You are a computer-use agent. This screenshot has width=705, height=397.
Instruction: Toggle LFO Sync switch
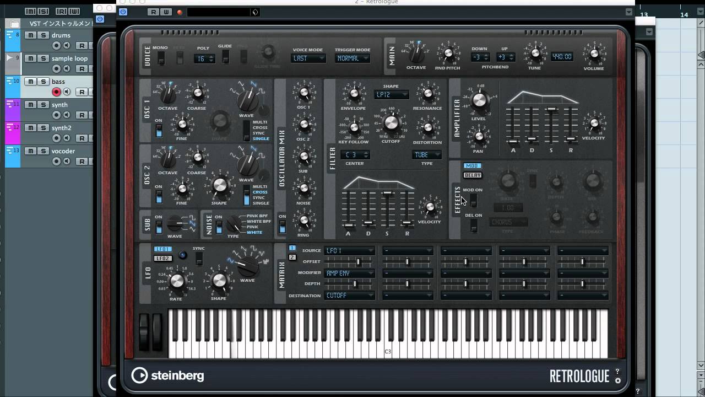(x=199, y=259)
